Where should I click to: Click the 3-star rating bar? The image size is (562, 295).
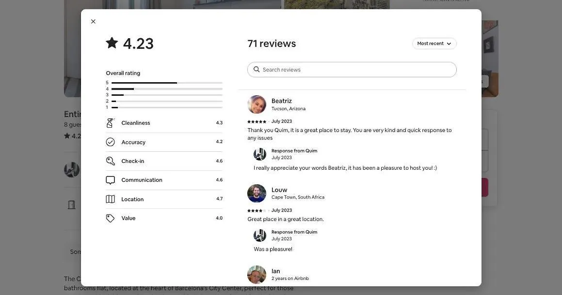[x=167, y=95]
